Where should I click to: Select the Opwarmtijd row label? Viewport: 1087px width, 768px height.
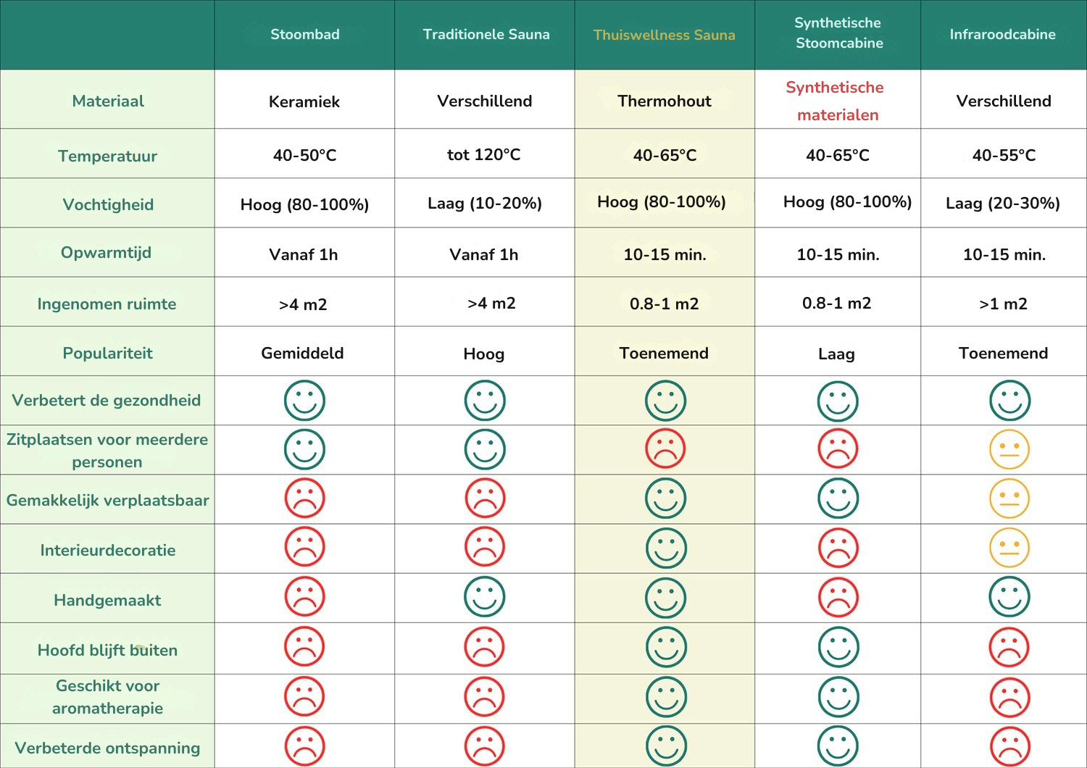pyautogui.click(x=106, y=253)
